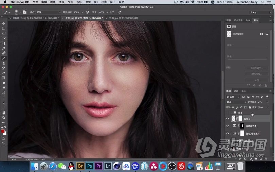Open Safari from the Dock
The width and height of the screenshot is (275, 172).
click(x=53, y=166)
